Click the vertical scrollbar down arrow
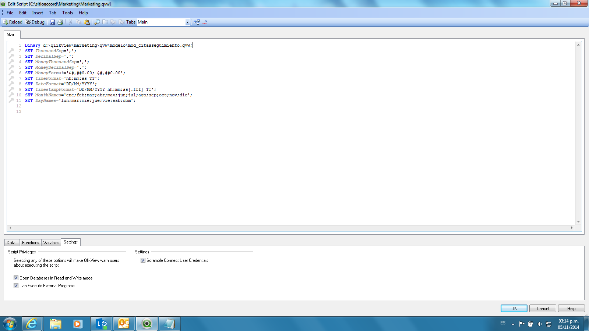Screen dimensions: 589x331 [578, 221]
